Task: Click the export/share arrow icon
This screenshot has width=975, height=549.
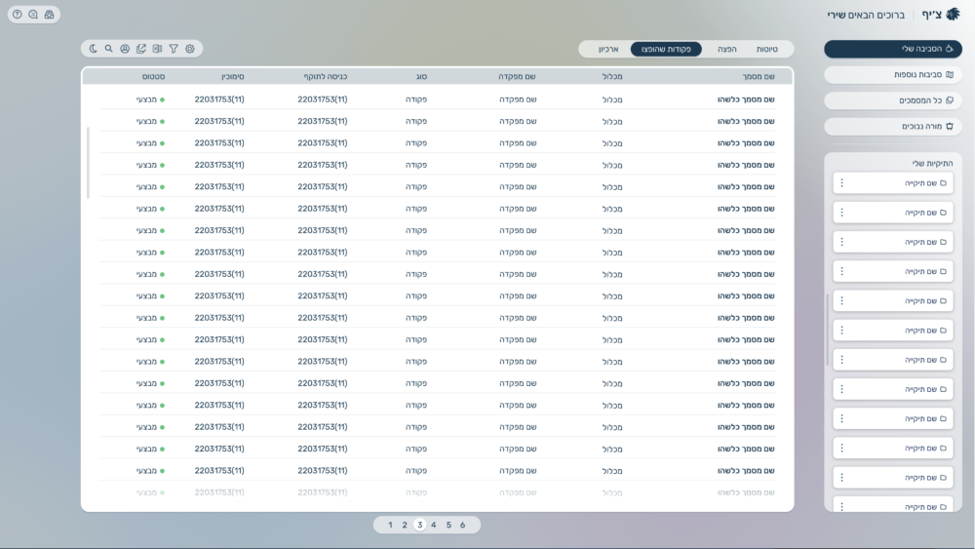Action: [x=141, y=49]
